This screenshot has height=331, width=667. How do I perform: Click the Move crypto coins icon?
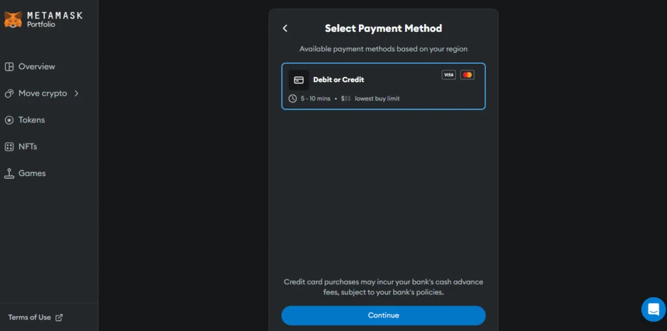pos(9,93)
